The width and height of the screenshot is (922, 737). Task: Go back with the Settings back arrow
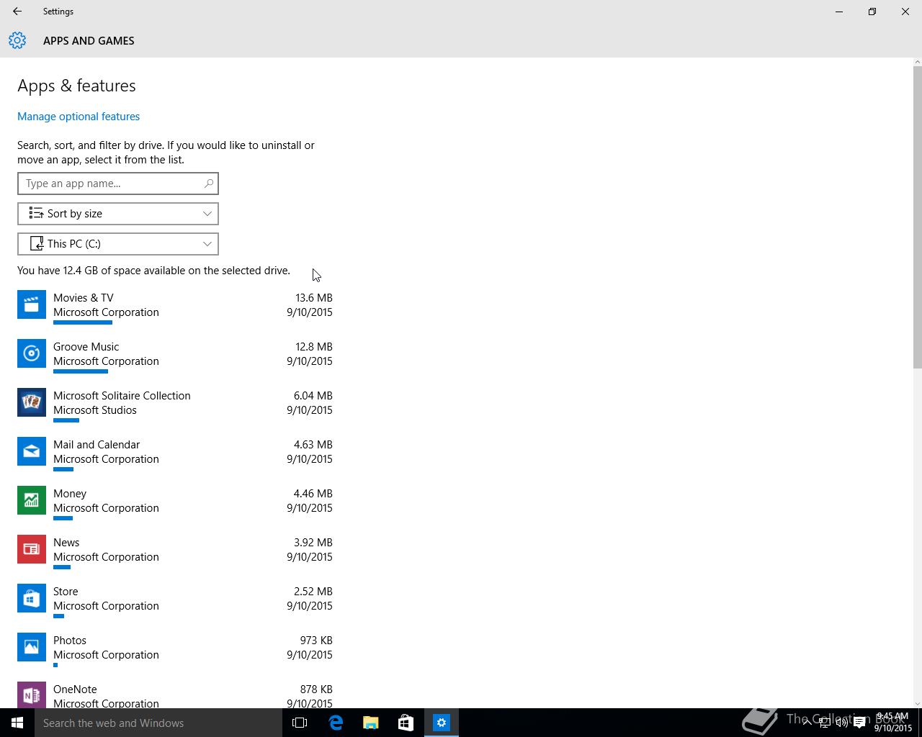click(17, 12)
